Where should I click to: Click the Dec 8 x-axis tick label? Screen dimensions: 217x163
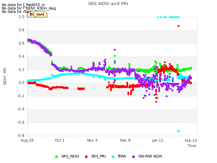point(125,140)
